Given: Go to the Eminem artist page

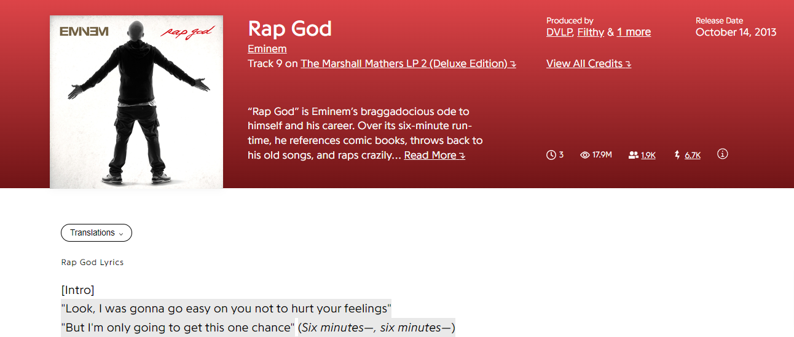Looking at the screenshot, I should click(x=267, y=49).
